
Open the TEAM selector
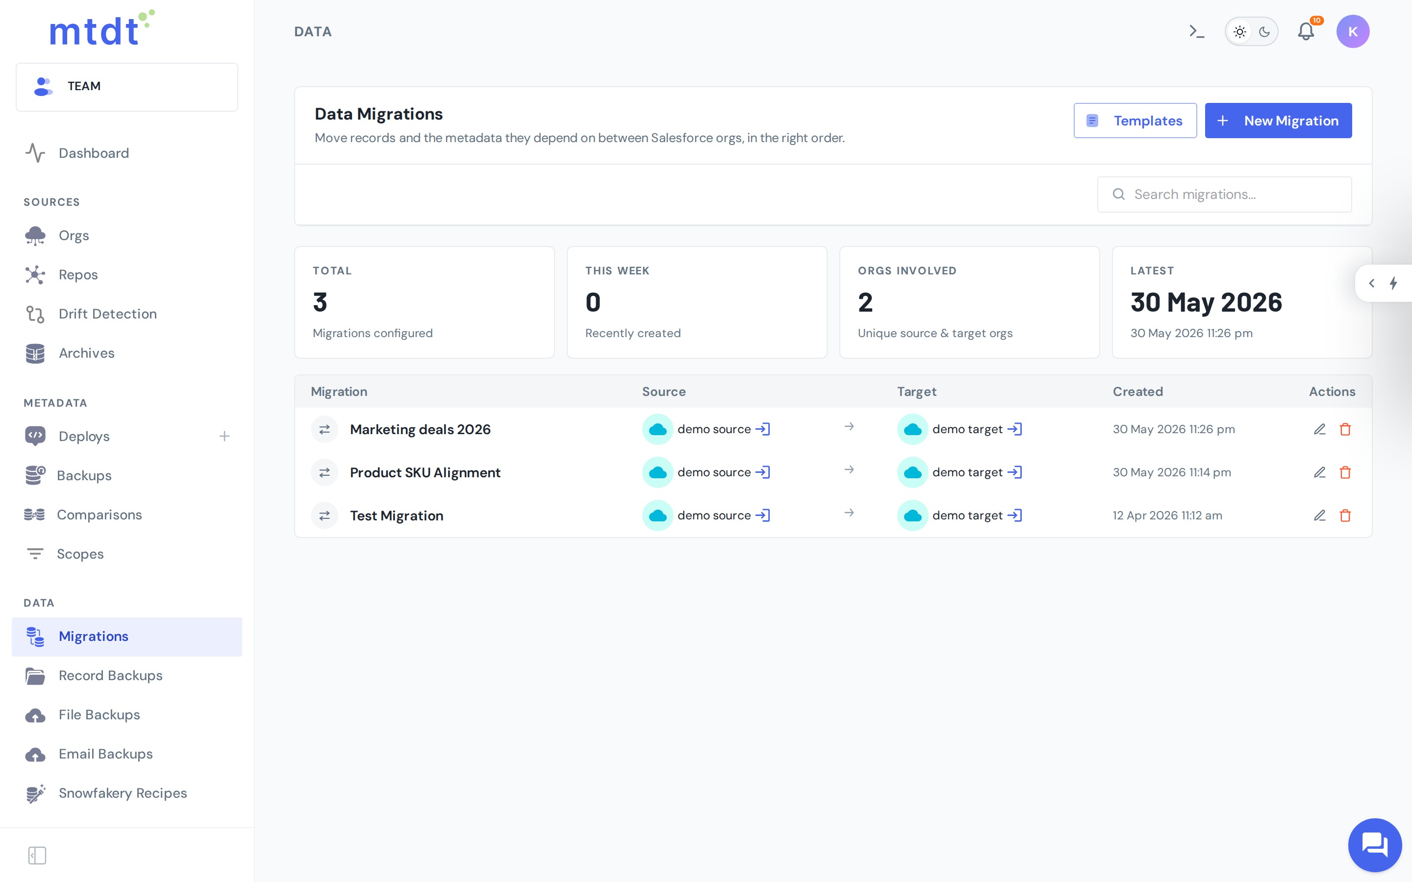[x=126, y=86]
